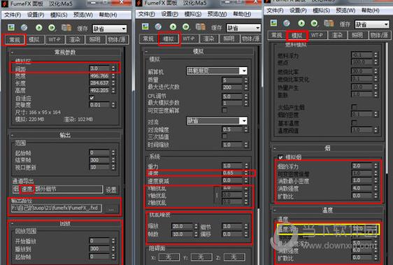Image resolution: width=393 pixels, height=265 pixels.
Task: Click 设置 button next to channel export list
Action: tap(111, 189)
